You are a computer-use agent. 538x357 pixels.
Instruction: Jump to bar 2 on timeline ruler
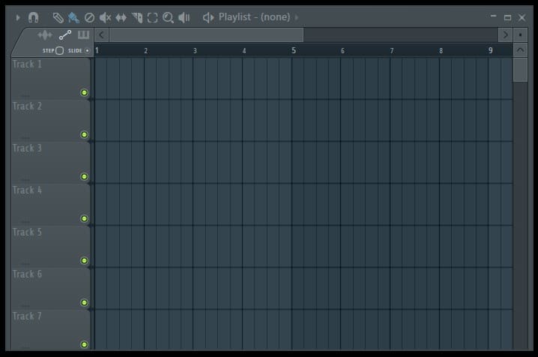coord(146,51)
